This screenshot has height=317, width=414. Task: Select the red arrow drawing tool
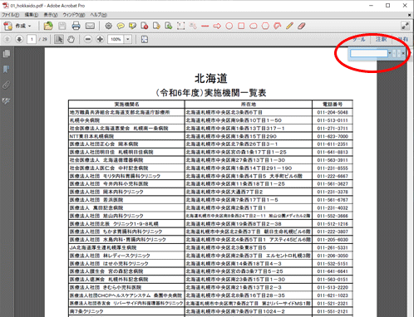click(217, 26)
